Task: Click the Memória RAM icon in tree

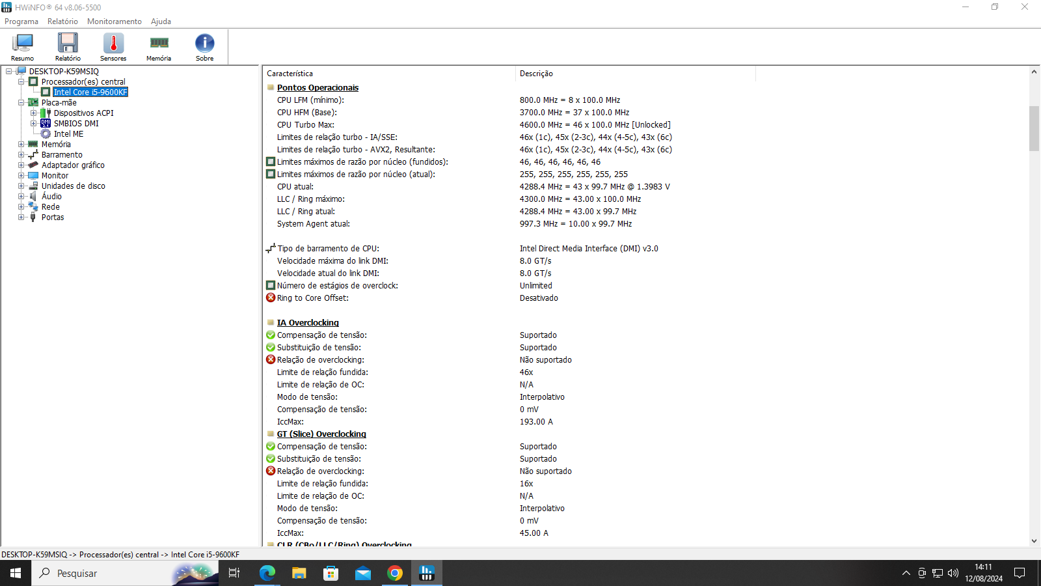Action: (x=33, y=145)
